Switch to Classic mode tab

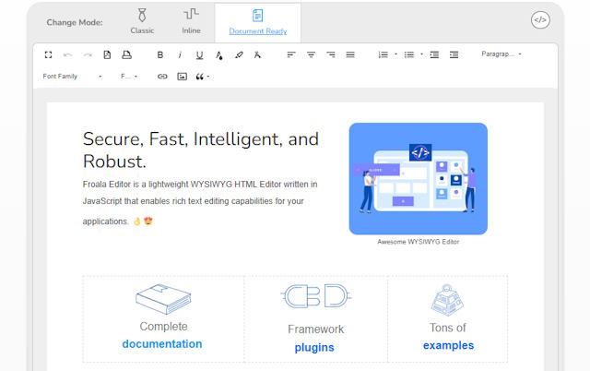click(142, 21)
